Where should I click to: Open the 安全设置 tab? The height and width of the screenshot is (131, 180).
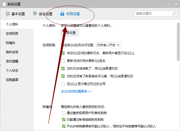point(43,14)
